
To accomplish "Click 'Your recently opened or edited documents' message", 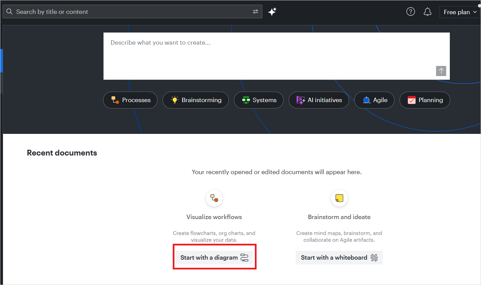I will [x=276, y=172].
